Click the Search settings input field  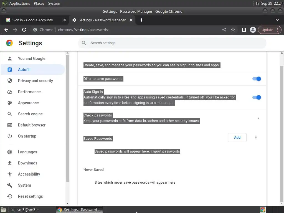pos(172,43)
